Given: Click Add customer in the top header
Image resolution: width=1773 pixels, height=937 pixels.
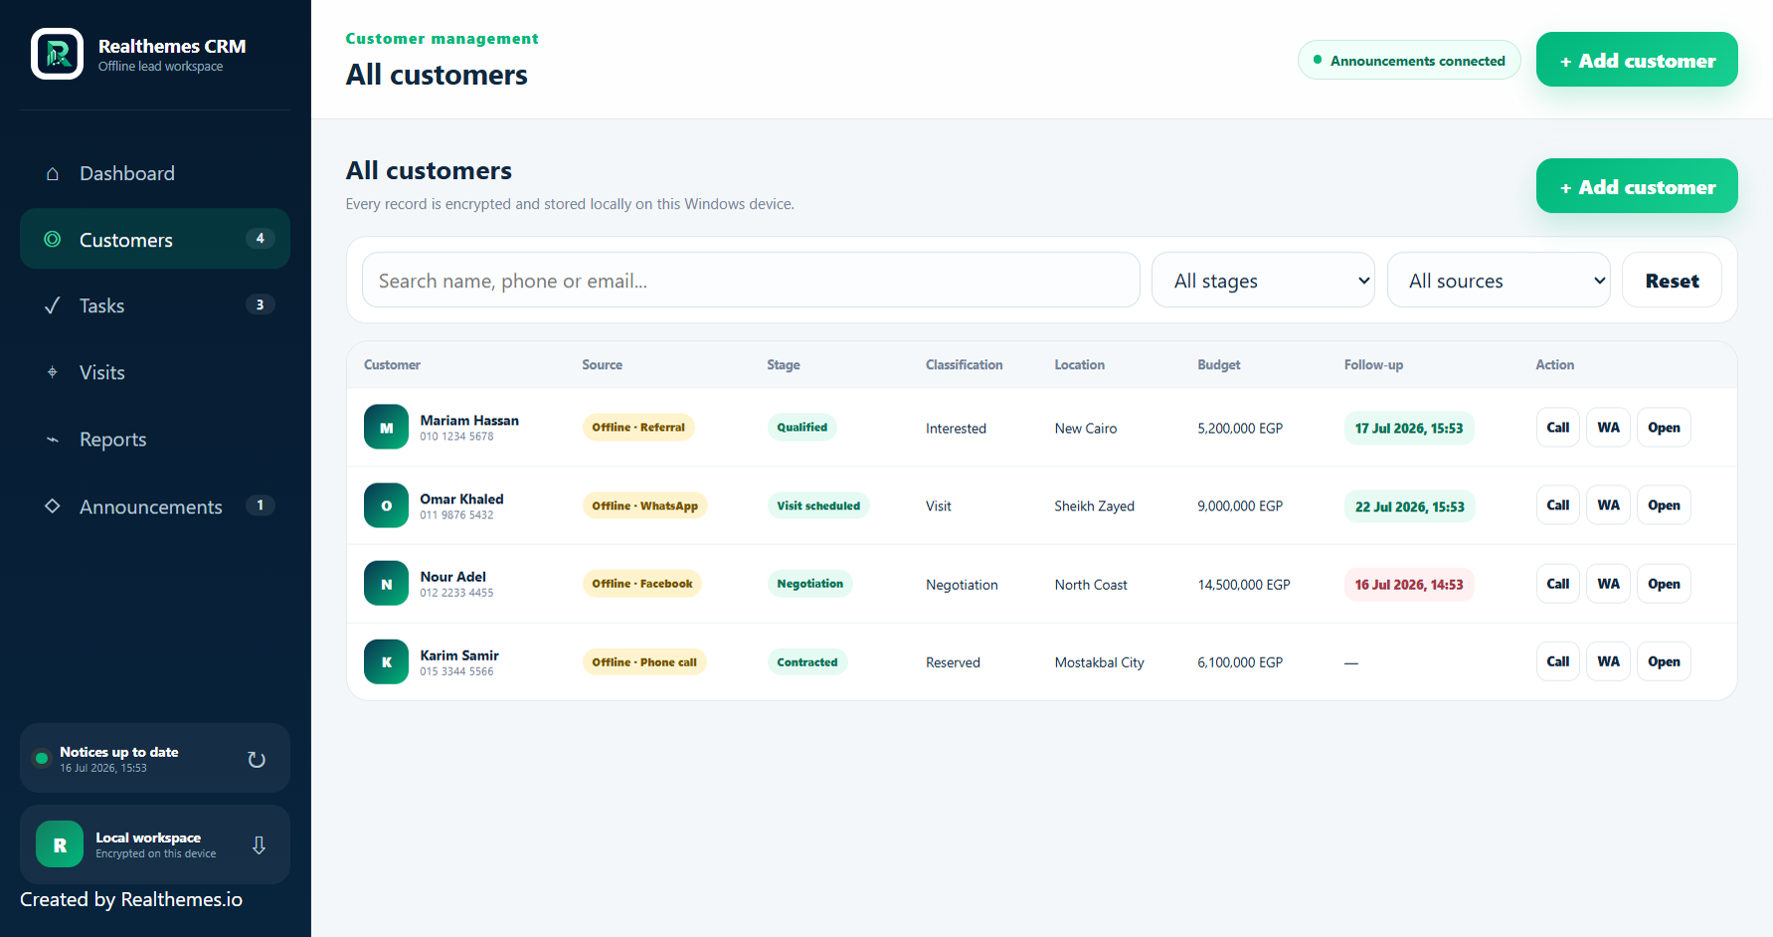Looking at the screenshot, I should click(1637, 60).
